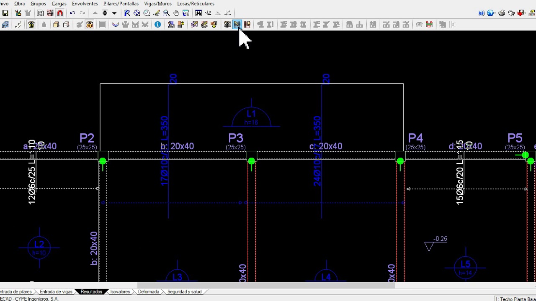Click the red grid icon right of highlighted grid
This screenshot has height=301, width=536.
point(247,25)
